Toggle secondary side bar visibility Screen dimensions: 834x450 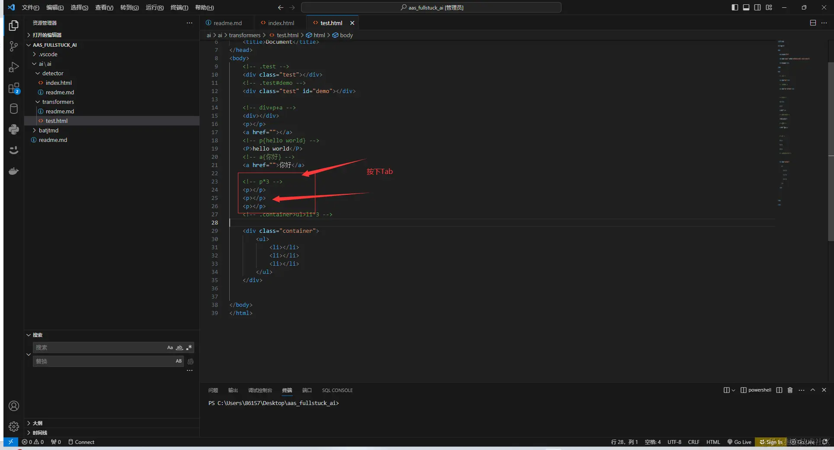[757, 7]
